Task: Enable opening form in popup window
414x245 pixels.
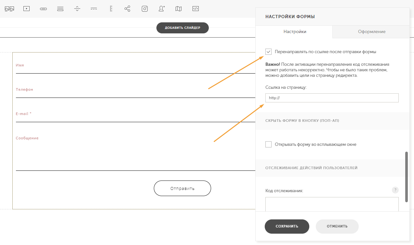Action: pos(268,144)
